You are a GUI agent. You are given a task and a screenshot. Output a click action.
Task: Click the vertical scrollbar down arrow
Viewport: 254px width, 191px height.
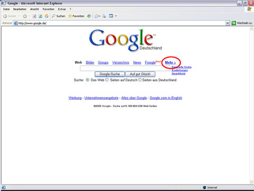[251, 182]
